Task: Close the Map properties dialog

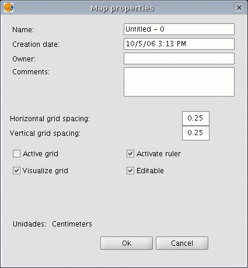Action: pos(239,8)
